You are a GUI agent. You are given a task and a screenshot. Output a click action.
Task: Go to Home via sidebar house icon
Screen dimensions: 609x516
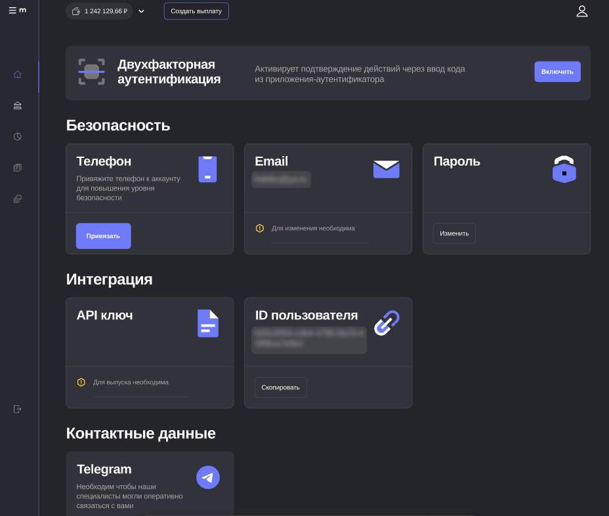[x=18, y=75]
